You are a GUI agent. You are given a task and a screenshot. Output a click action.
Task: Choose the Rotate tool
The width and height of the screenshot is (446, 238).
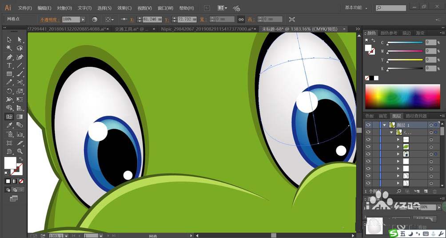[x=9, y=91]
